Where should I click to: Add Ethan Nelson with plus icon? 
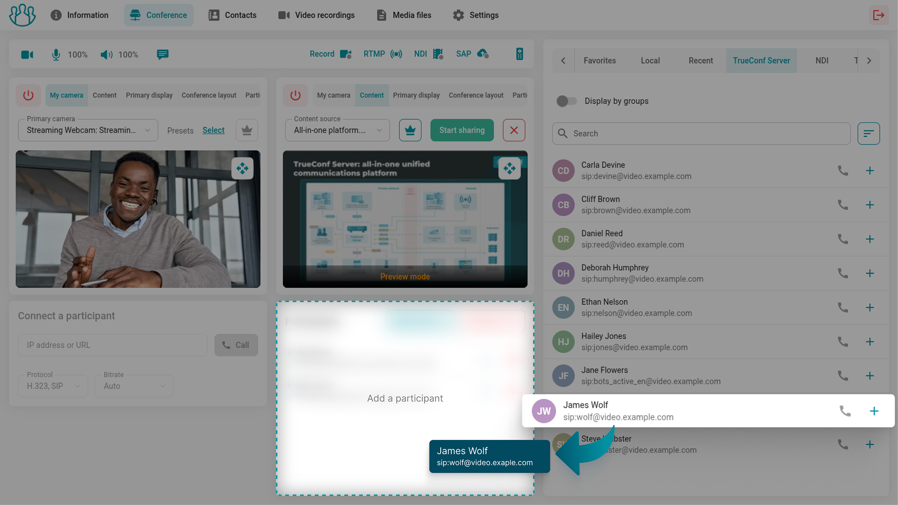870,307
